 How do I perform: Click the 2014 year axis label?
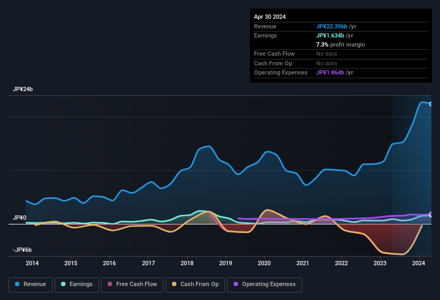click(32, 263)
